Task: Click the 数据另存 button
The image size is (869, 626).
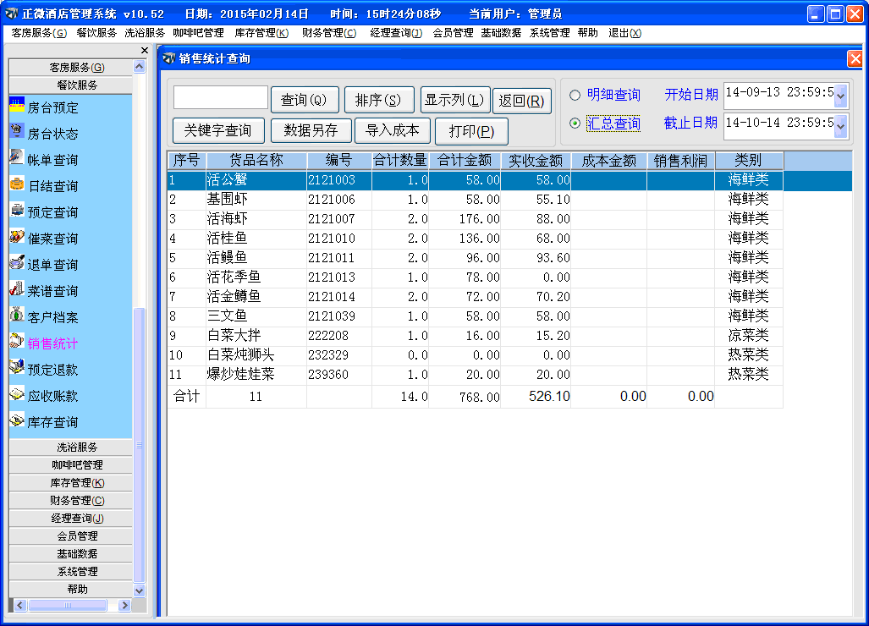Action: tap(311, 131)
